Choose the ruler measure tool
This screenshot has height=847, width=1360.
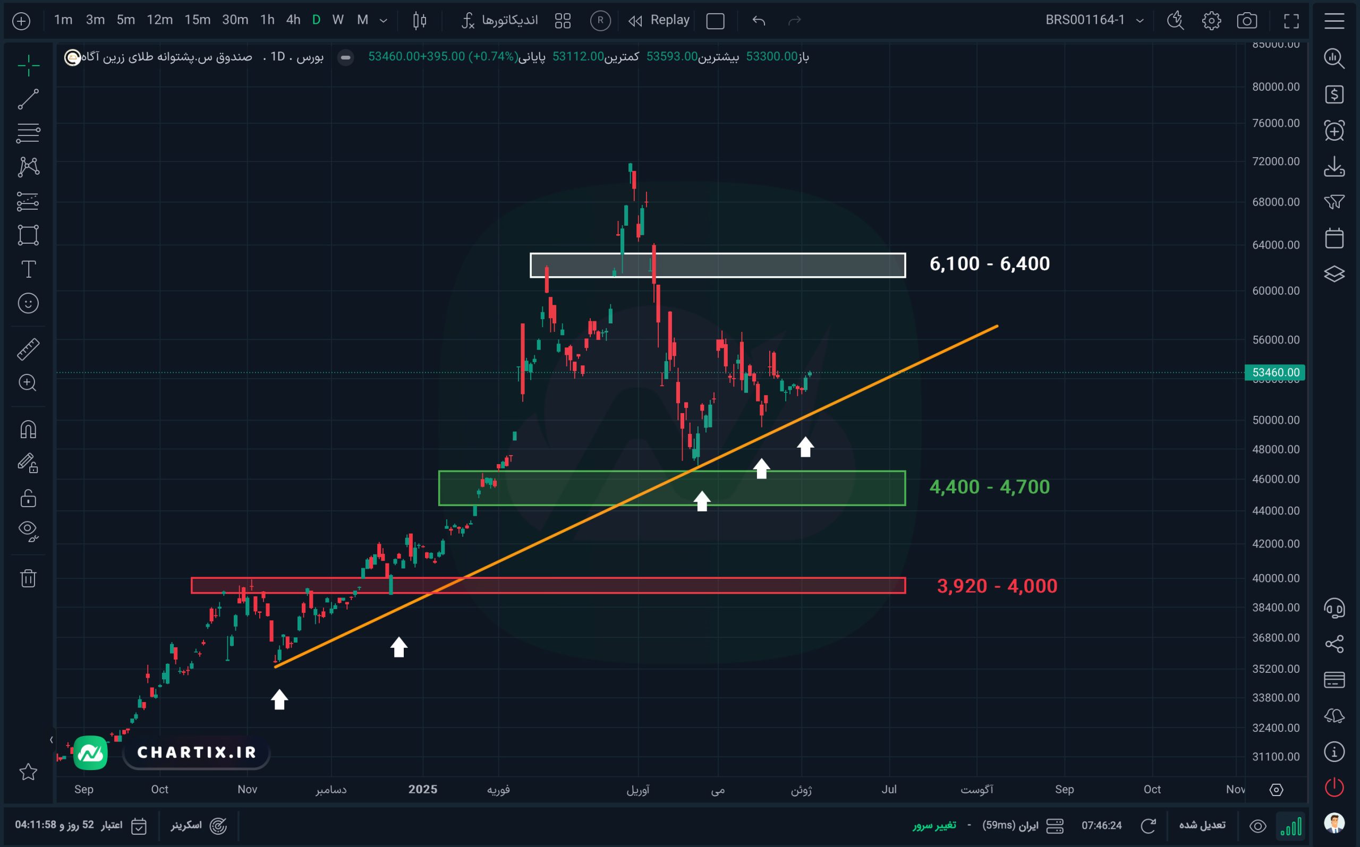pyautogui.click(x=28, y=349)
